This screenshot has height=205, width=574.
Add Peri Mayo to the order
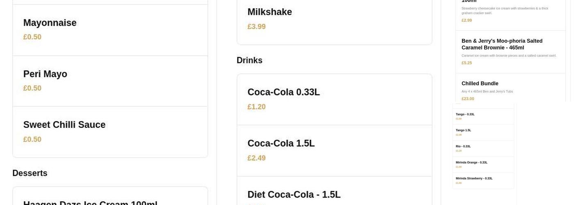(x=110, y=81)
